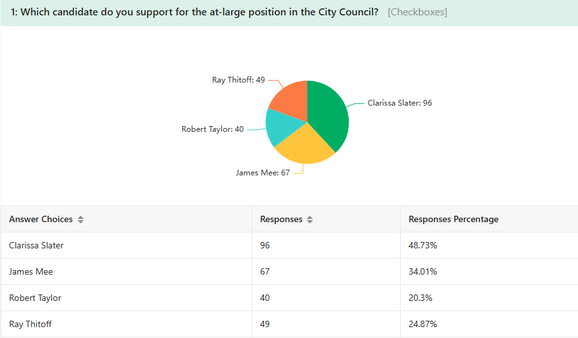Sort by Answer Choices arrows icon
Screen dimensions: 578x338
point(81,220)
